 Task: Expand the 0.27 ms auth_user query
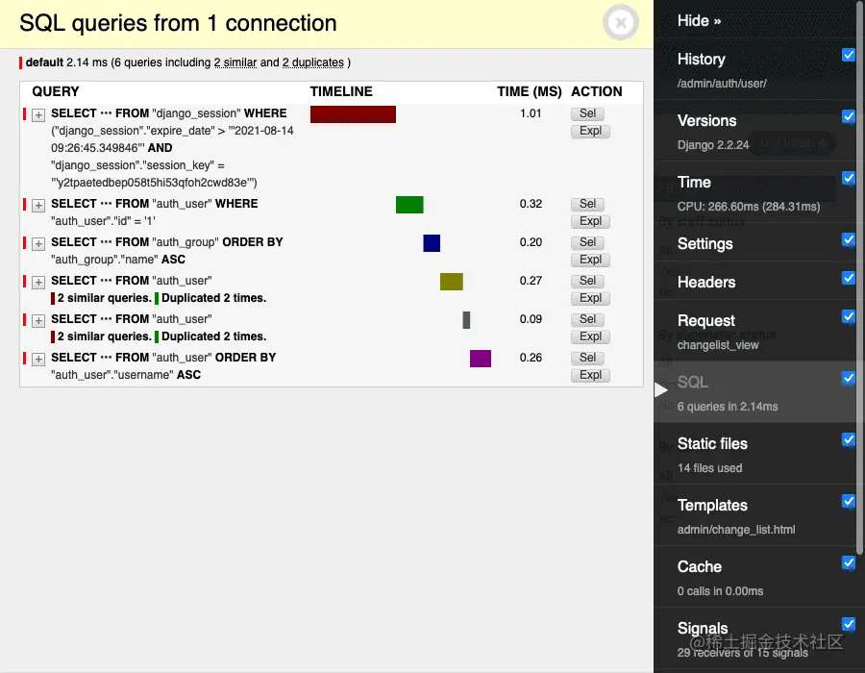coord(38,283)
